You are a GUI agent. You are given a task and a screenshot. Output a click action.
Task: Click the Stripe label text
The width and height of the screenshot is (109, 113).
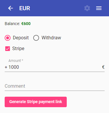[x=18, y=48]
